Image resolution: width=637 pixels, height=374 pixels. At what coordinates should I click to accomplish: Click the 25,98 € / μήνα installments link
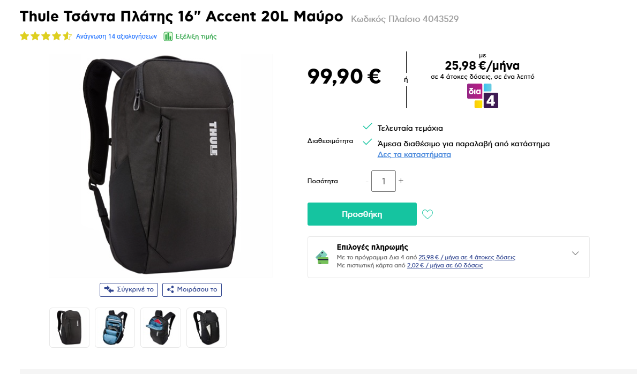coord(467,257)
